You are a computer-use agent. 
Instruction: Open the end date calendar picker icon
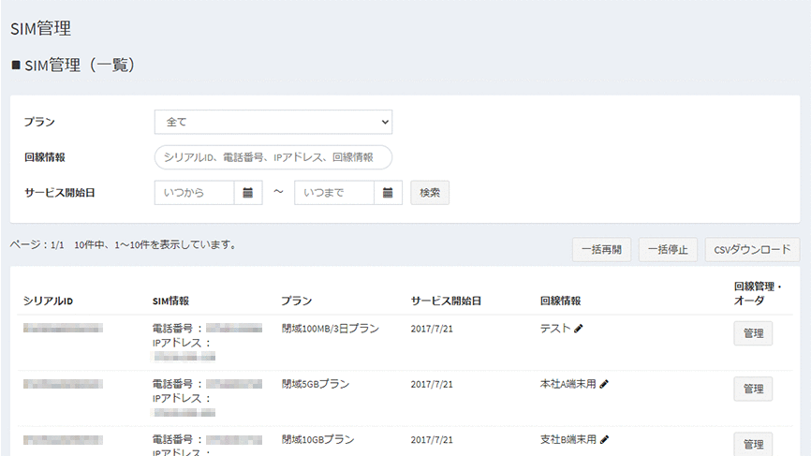388,193
